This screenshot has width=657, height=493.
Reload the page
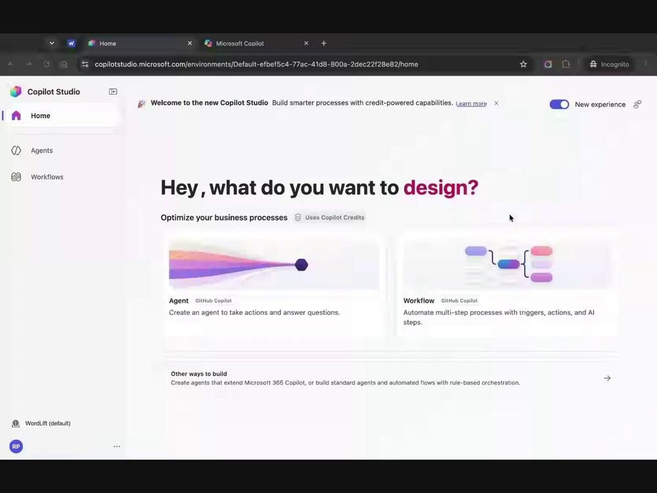[47, 64]
